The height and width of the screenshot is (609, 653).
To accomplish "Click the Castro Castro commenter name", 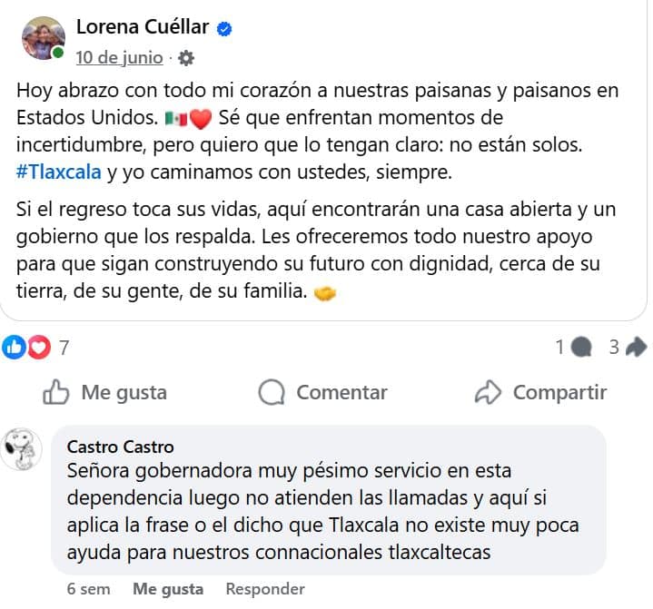I will (x=120, y=447).
